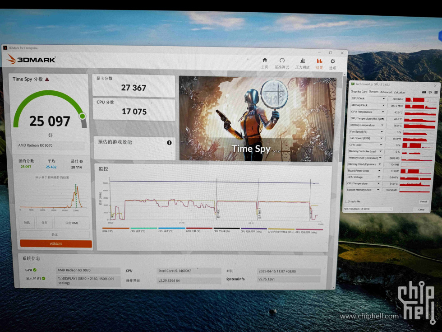Open the GPU-Z Validation tab
This screenshot has height=332, width=442.
point(399,92)
